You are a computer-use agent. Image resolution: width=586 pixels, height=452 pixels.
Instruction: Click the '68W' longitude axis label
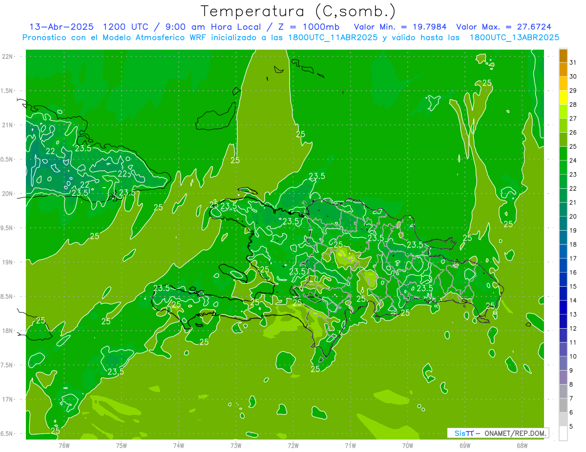(x=522, y=446)
